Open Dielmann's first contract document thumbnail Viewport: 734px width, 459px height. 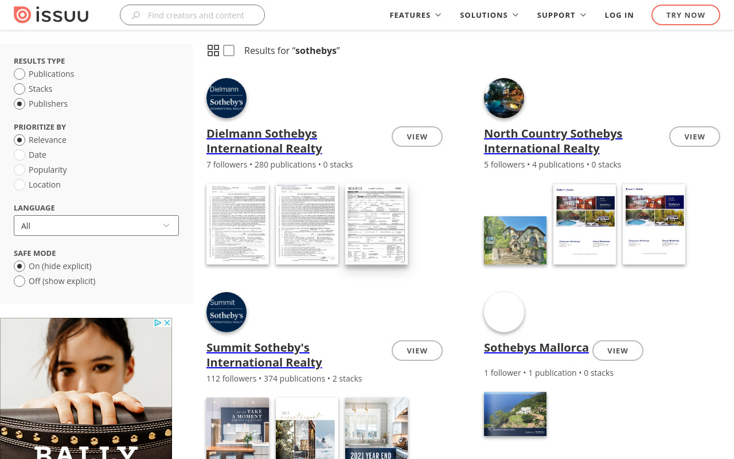pyautogui.click(x=237, y=224)
